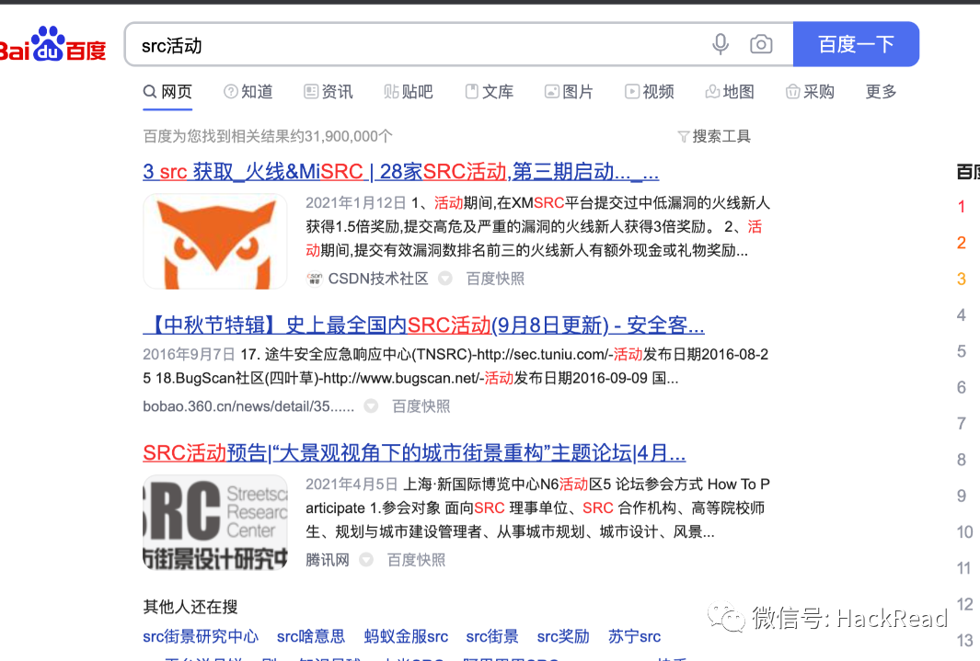The image size is (980, 661).
Task: Click hot list rank number 1
Action: coord(962,207)
